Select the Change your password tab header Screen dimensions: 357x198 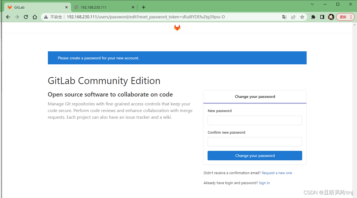coord(255,97)
